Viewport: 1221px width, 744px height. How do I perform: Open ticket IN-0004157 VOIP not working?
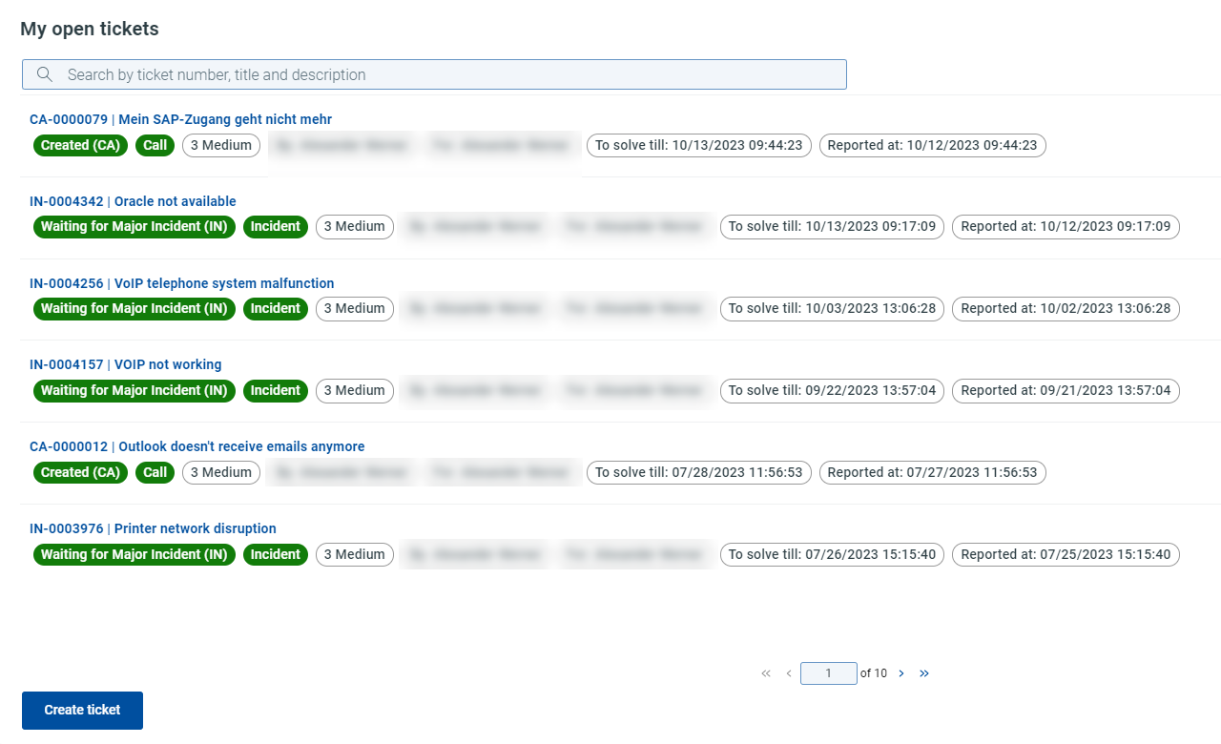tap(125, 364)
